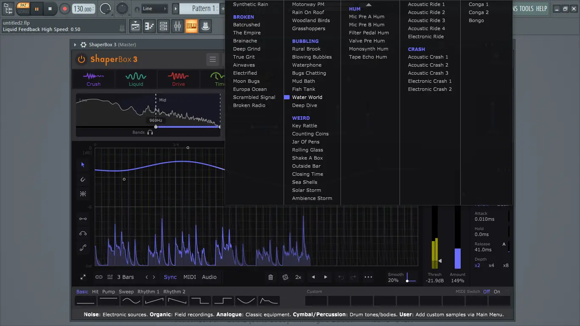Image resolution: width=580 pixels, height=326 pixels.
Task: Click the link chain icon beside 3 Bars
Action: 99,277
